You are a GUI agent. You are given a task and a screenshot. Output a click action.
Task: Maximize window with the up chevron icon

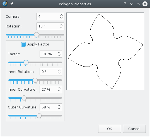(x=138, y=4)
